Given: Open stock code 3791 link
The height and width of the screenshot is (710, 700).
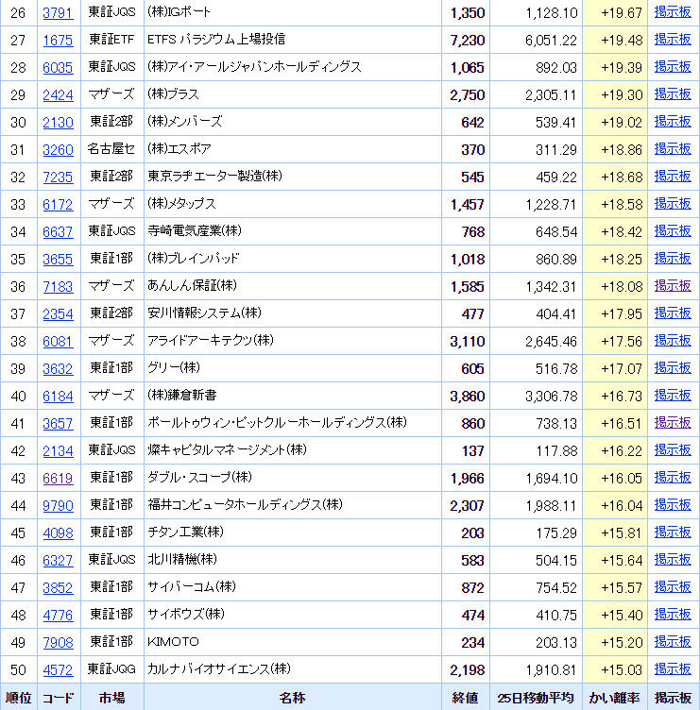Looking at the screenshot, I should 58,12.
